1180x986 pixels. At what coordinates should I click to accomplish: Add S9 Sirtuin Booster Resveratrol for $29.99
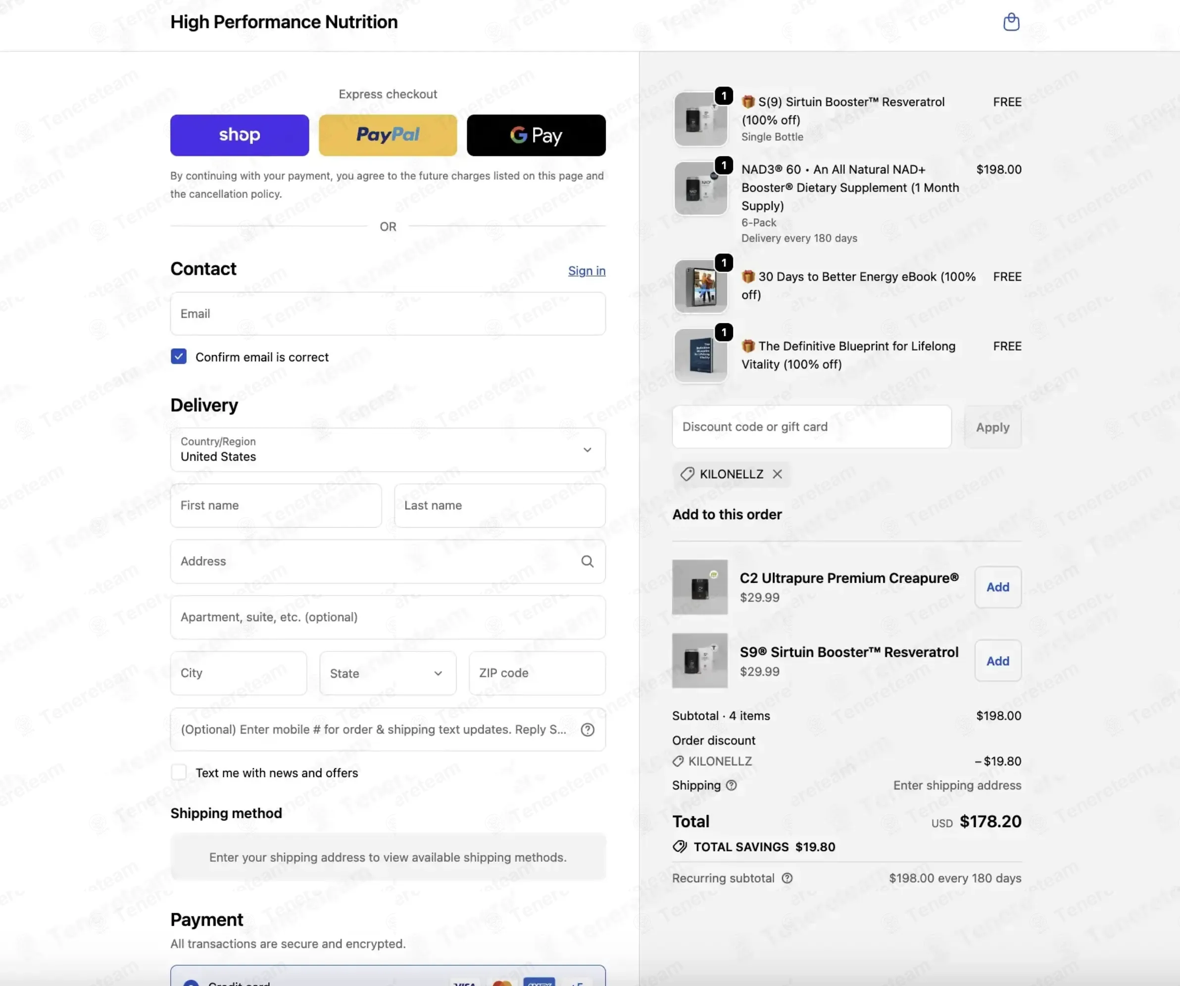(997, 661)
